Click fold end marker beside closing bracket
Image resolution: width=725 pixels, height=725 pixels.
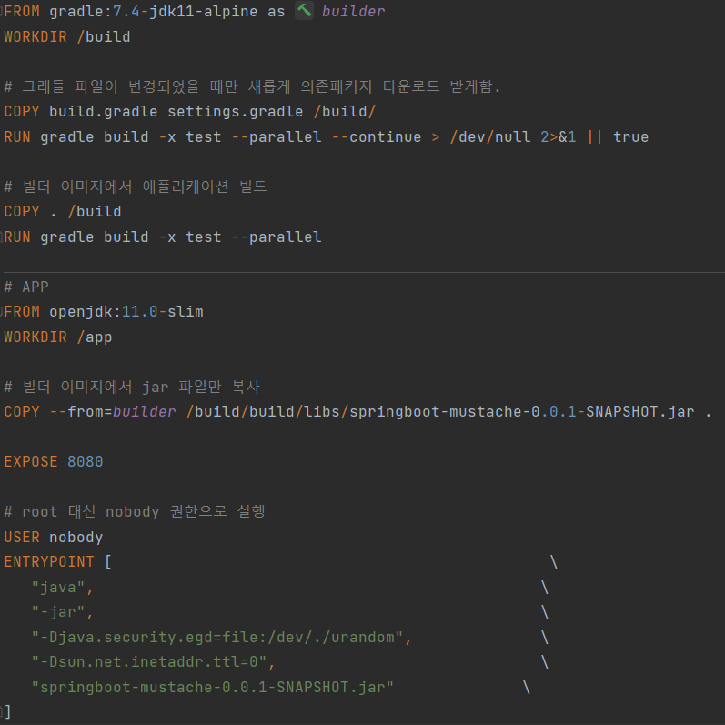click(2, 711)
